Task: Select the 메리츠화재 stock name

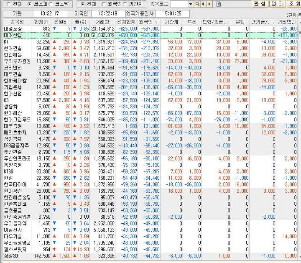Action: [15, 133]
